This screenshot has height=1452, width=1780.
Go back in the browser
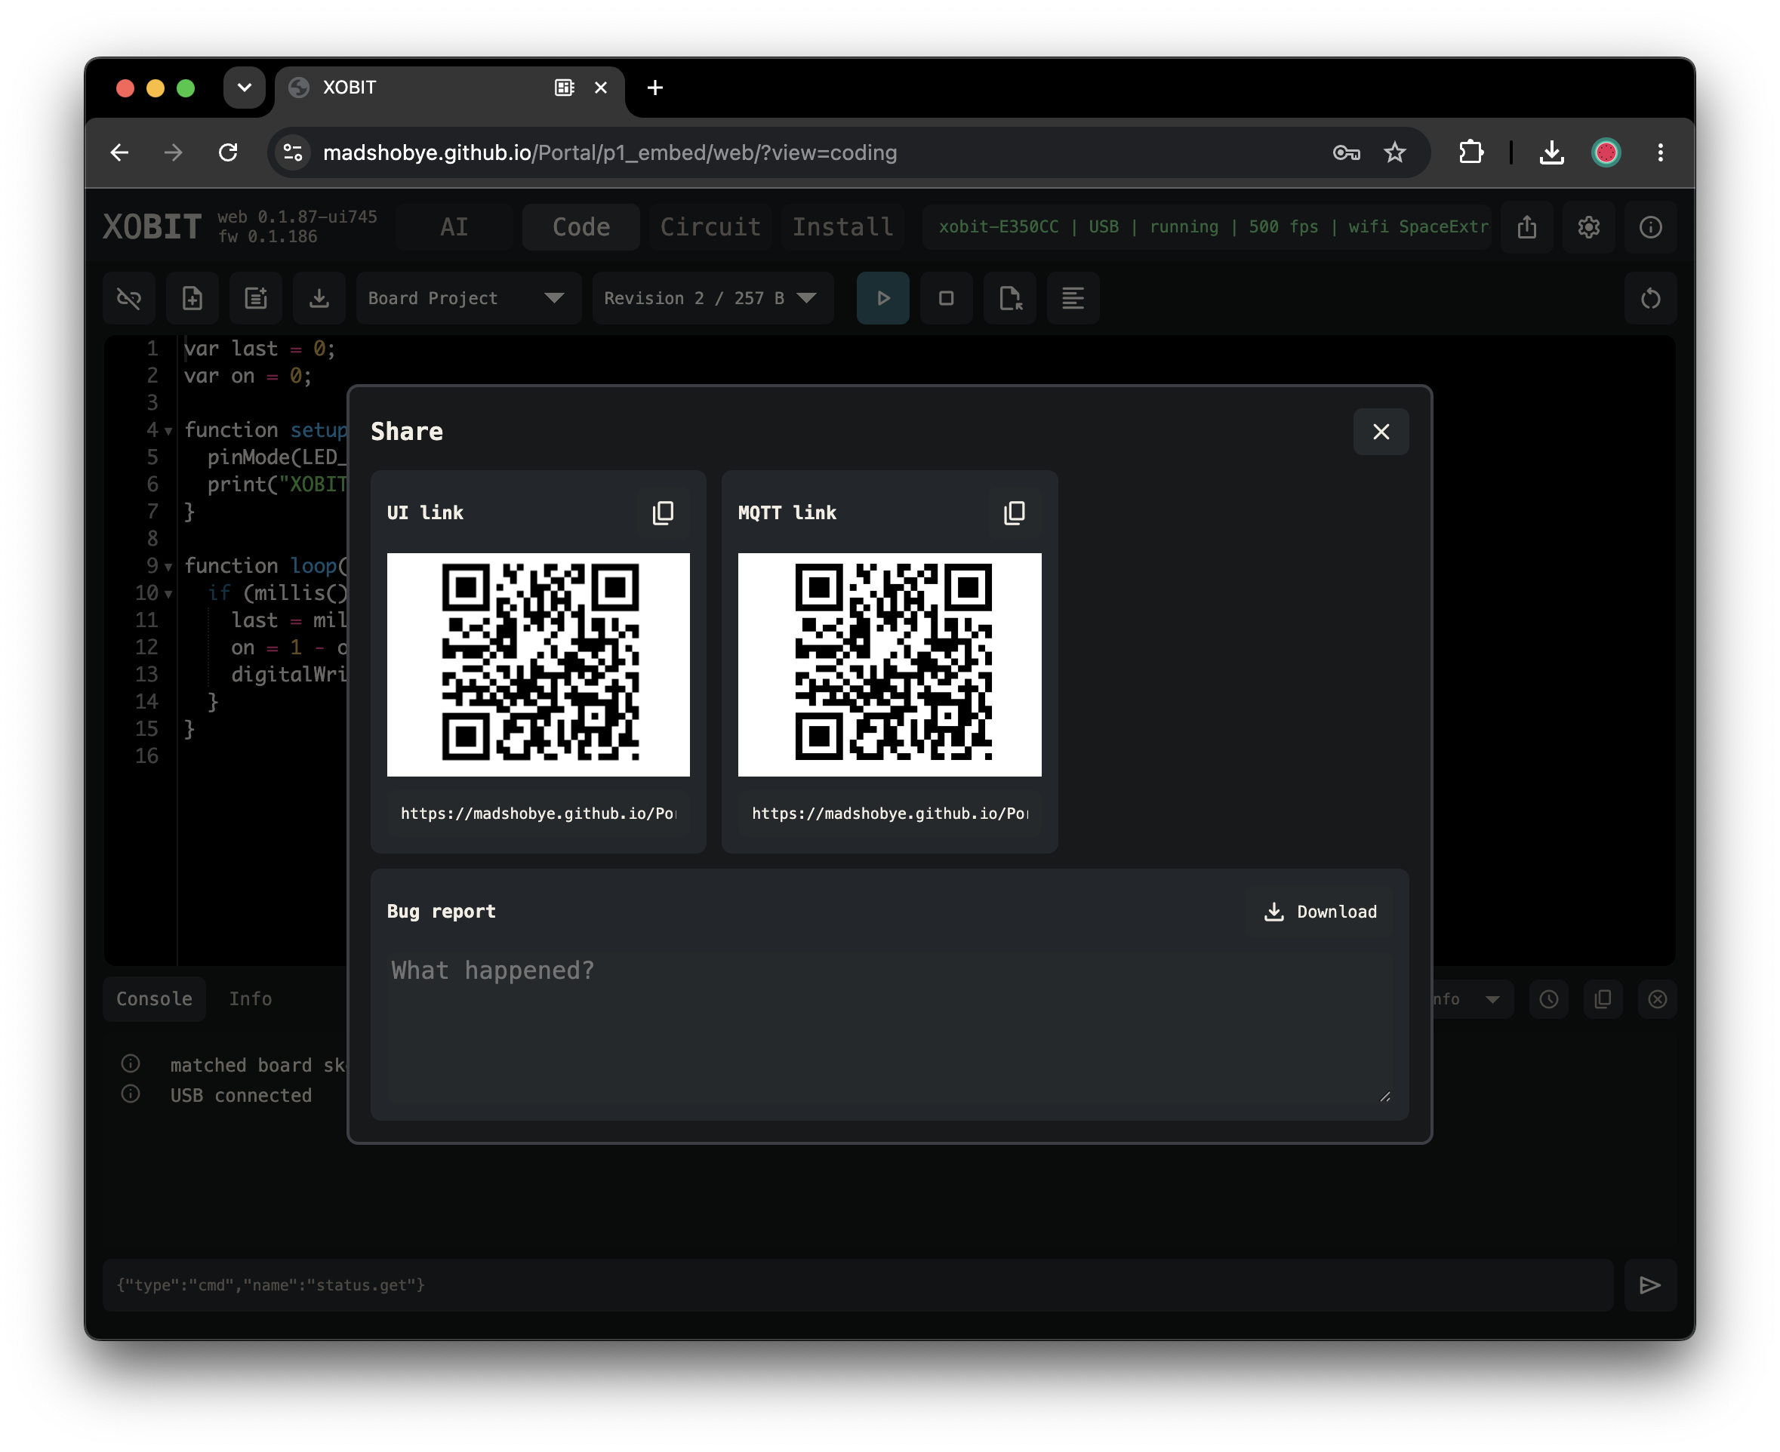[119, 152]
